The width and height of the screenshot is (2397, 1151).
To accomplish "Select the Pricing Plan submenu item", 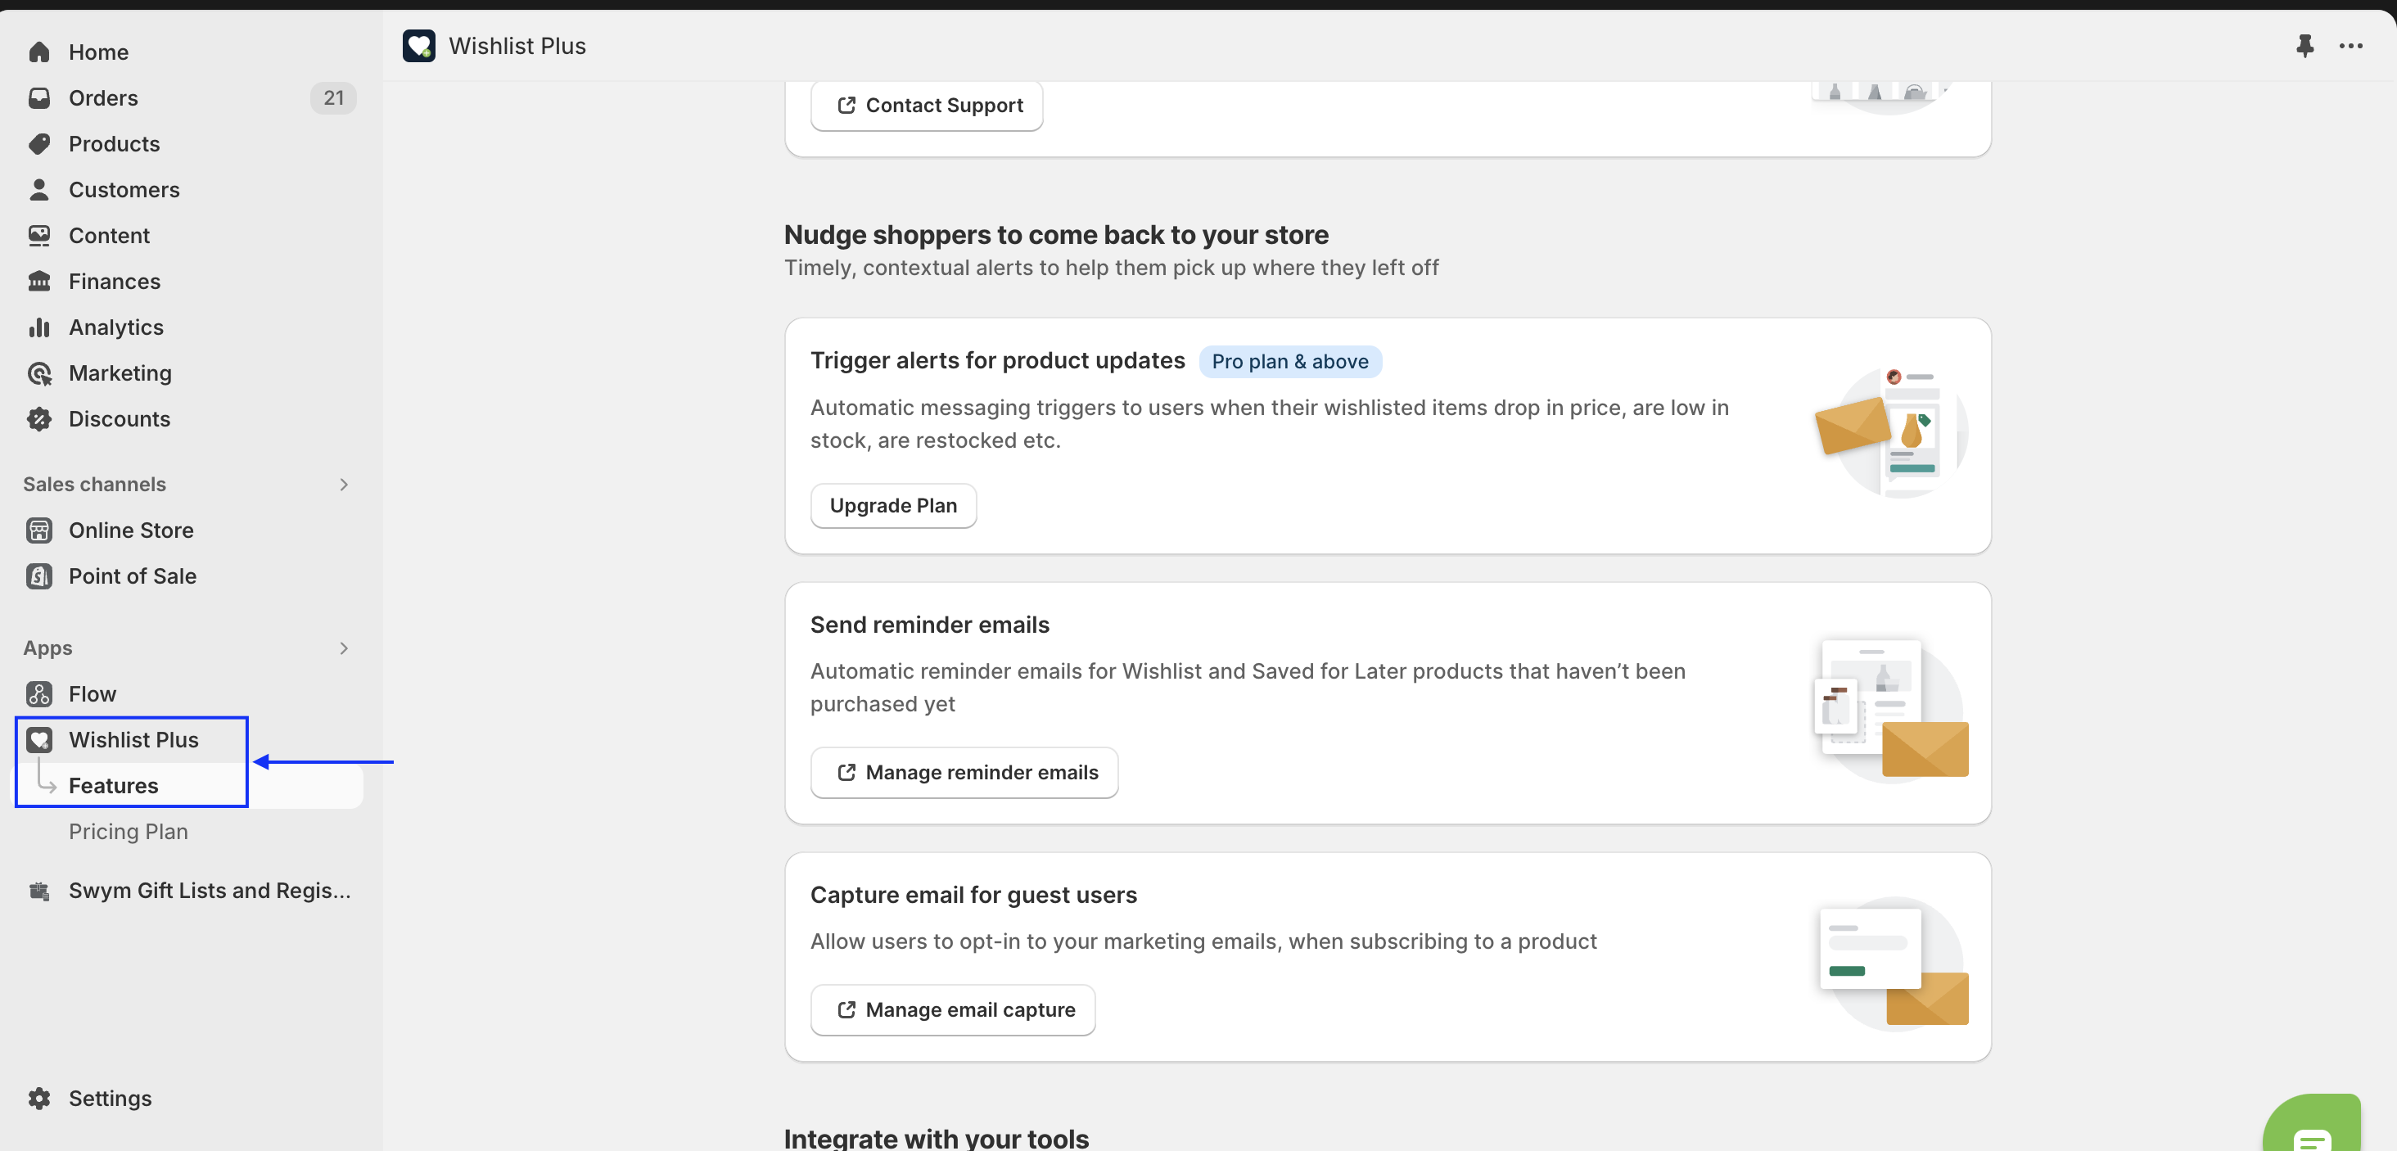I will point(129,832).
